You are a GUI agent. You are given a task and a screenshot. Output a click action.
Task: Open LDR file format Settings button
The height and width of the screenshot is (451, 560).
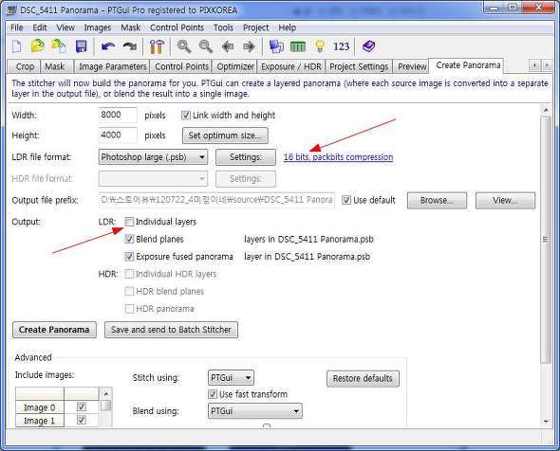(x=246, y=157)
